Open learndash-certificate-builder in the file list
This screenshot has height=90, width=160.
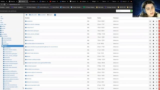coord(33,59)
